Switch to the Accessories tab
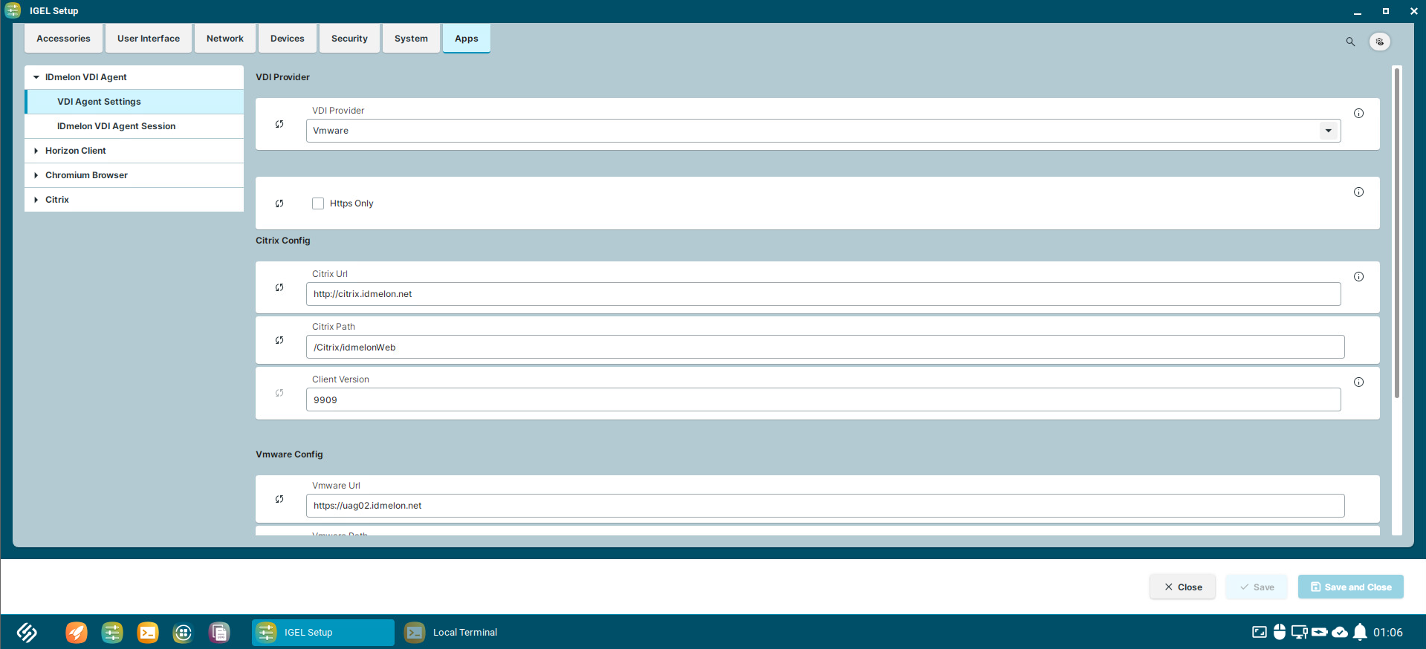1426x649 pixels. coord(63,39)
